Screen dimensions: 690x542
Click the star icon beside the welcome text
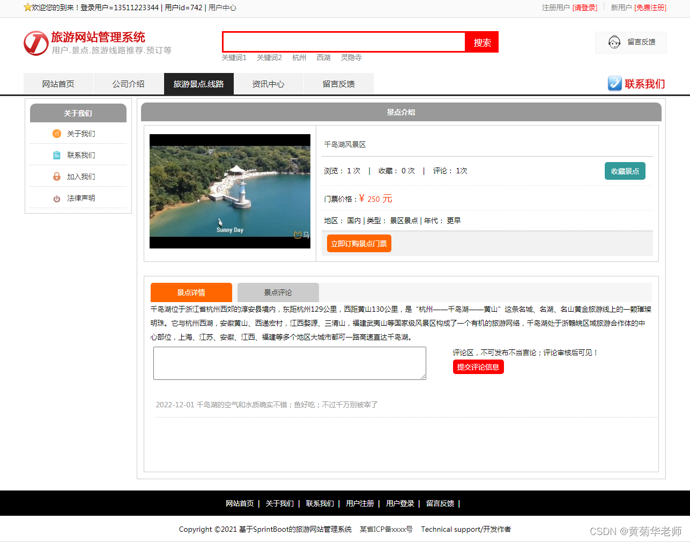click(x=27, y=8)
